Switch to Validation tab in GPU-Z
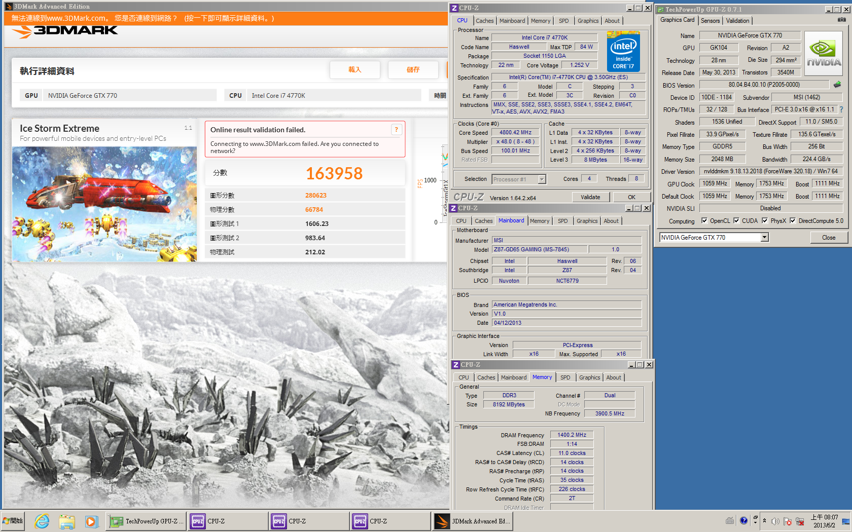Image resolution: width=852 pixels, height=532 pixels. [737, 21]
